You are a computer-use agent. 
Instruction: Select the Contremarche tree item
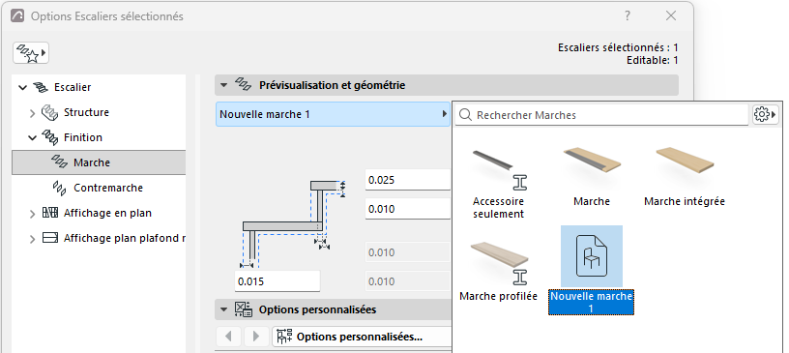pyautogui.click(x=108, y=188)
